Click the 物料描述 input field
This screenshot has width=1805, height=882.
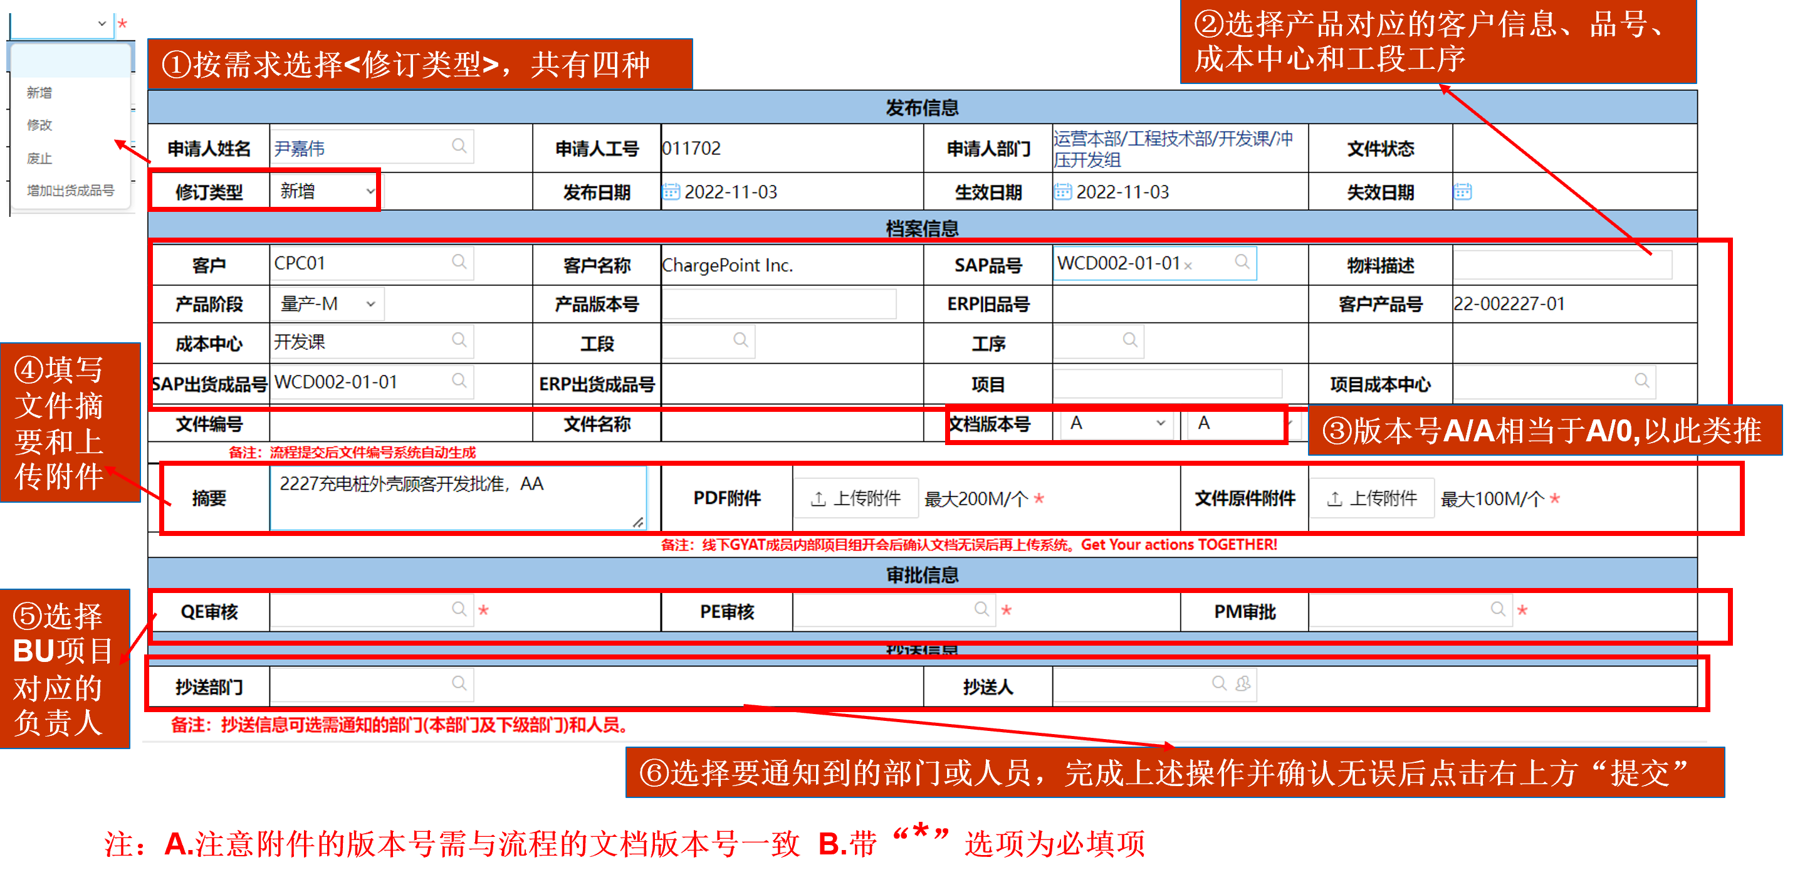pos(1562,265)
